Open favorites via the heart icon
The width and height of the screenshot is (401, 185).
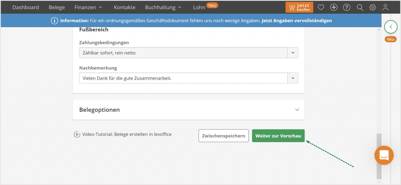click(x=321, y=7)
